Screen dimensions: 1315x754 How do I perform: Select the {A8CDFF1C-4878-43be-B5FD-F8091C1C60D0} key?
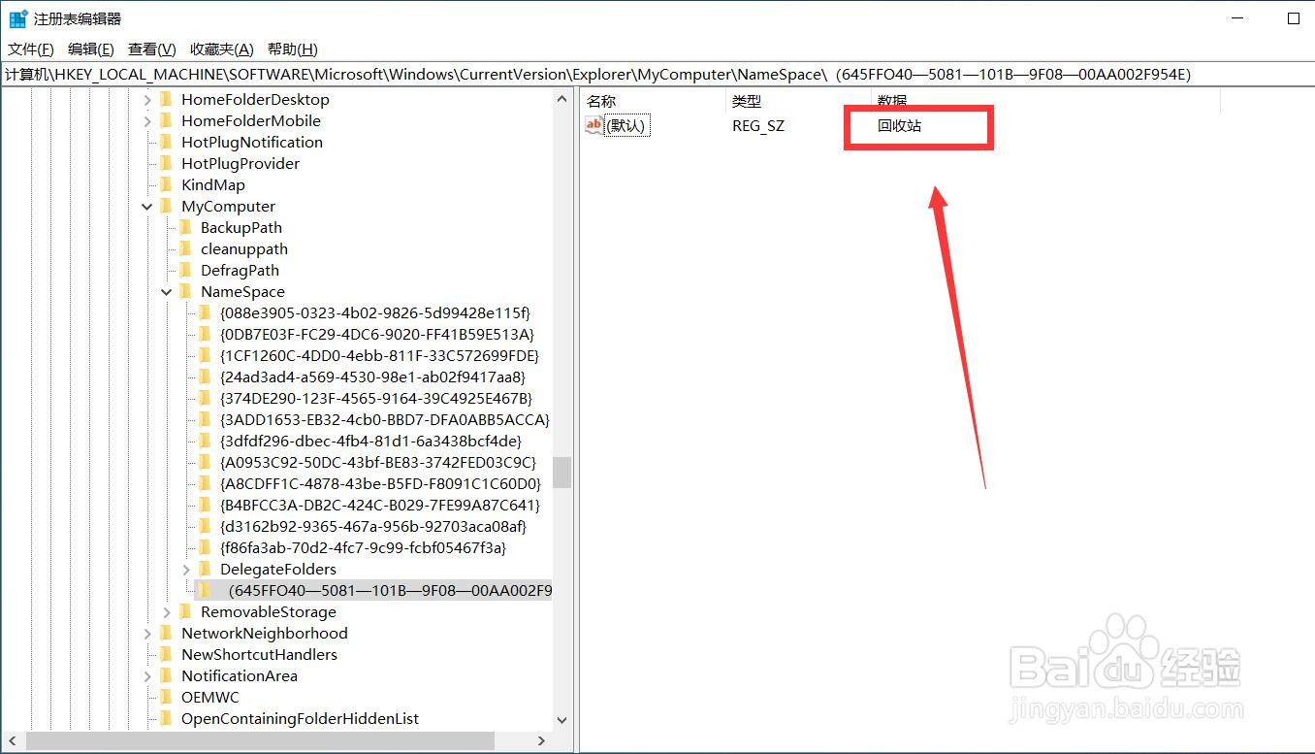380,483
